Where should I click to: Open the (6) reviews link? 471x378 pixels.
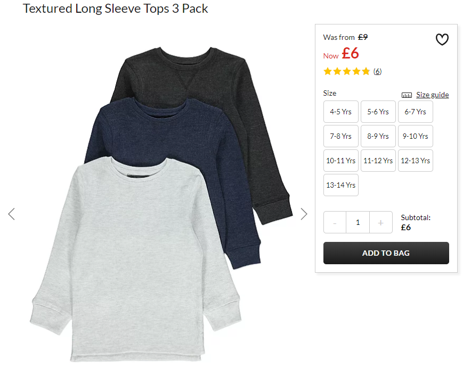(x=377, y=71)
